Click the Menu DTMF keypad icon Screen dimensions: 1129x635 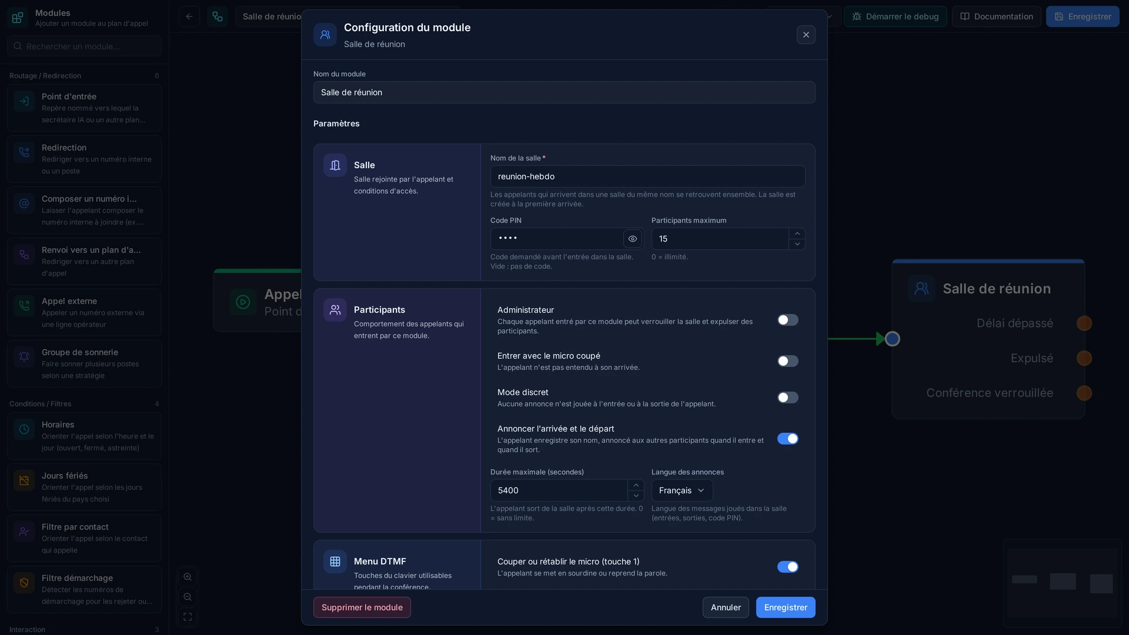click(335, 562)
